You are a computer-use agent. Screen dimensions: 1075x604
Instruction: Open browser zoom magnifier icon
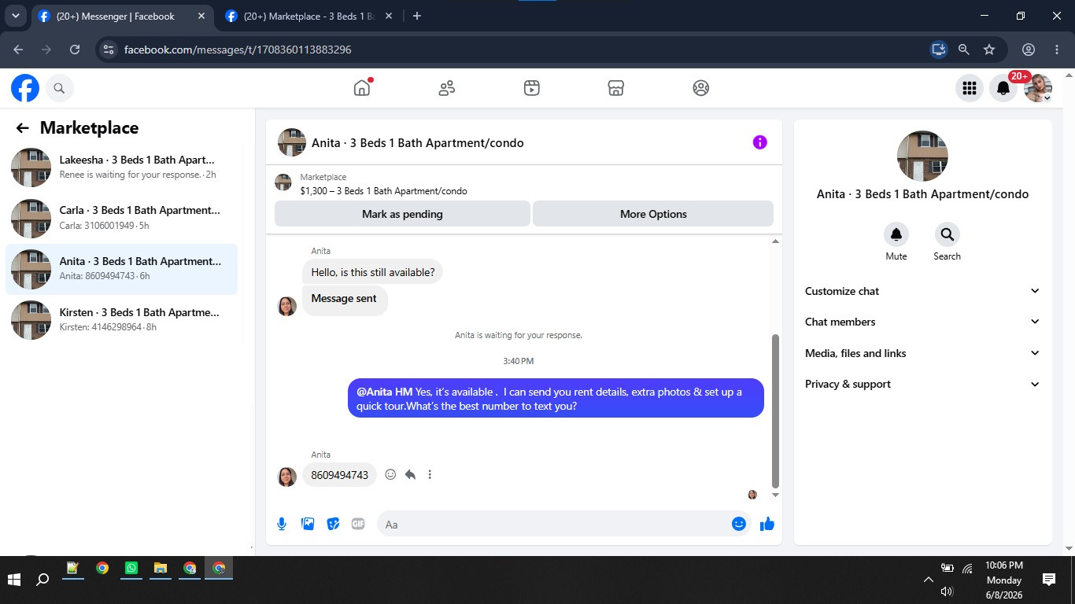coord(964,50)
